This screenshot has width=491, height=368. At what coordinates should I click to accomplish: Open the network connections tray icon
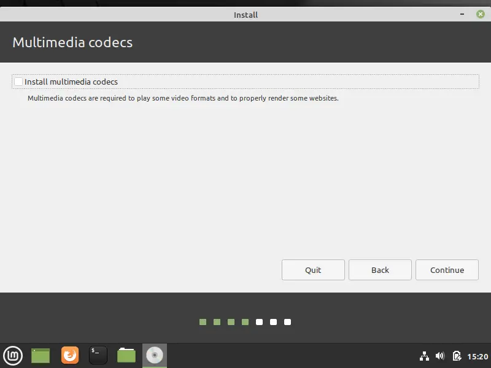click(424, 356)
